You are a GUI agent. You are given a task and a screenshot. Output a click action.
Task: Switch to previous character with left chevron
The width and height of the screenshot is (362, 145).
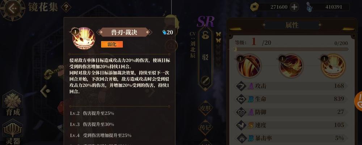46,91
